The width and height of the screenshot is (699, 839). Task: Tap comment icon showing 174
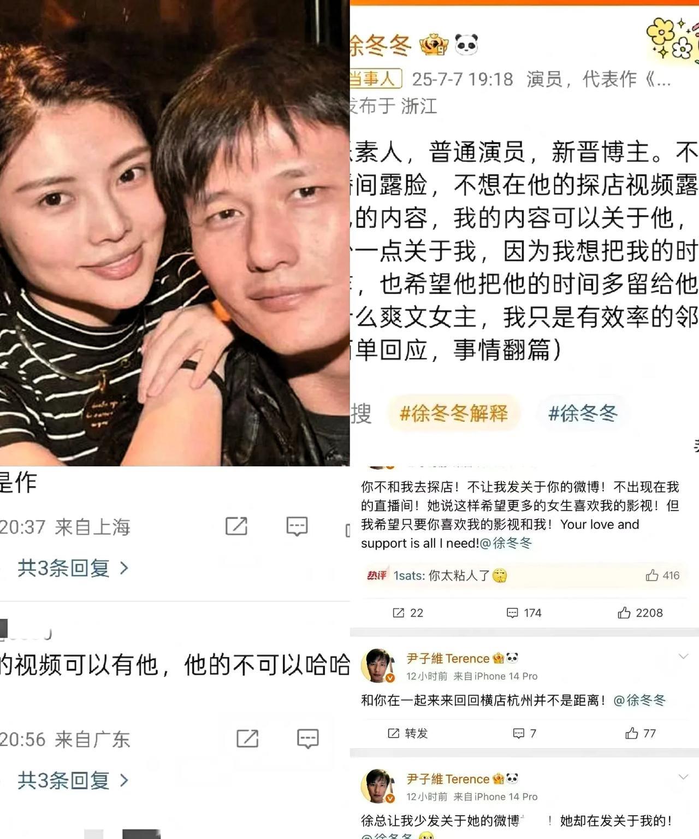(x=524, y=613)
